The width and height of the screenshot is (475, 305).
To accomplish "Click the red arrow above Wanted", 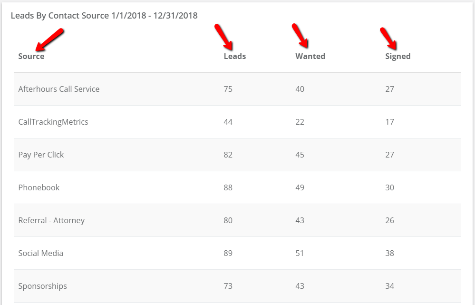I will pyautogui.click(x=300, y=36).
